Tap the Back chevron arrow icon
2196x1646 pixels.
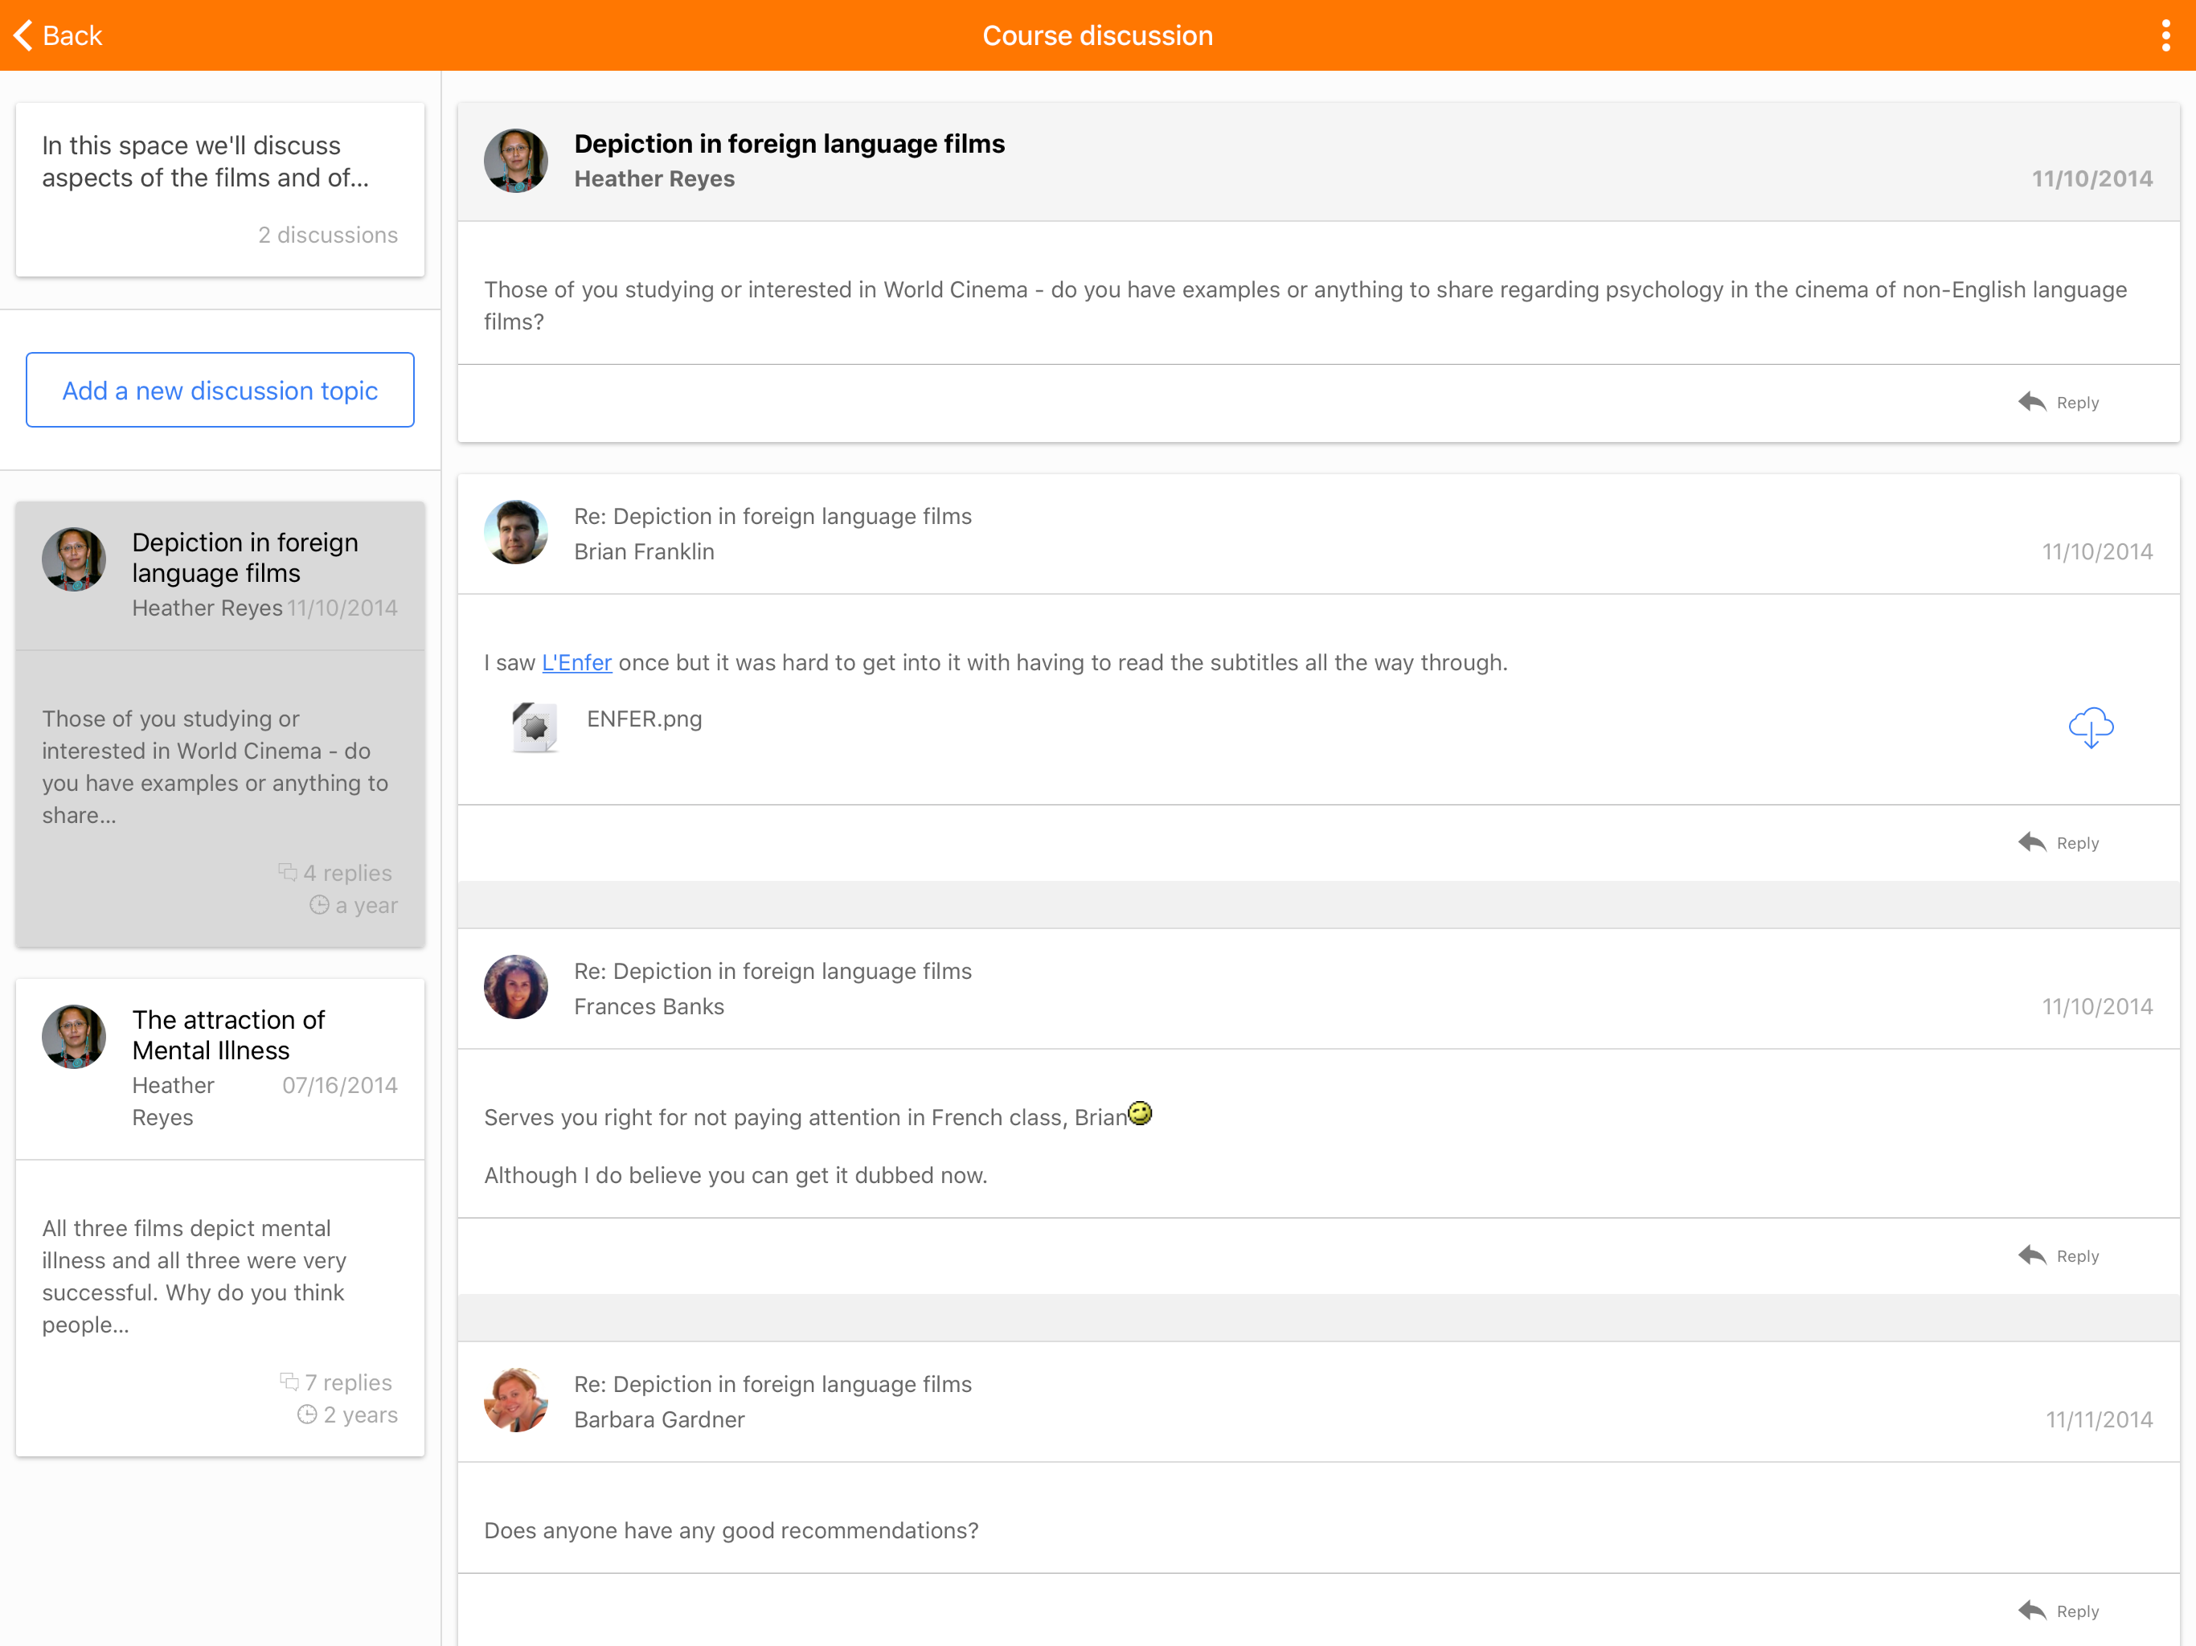click(x=23, y=35)
